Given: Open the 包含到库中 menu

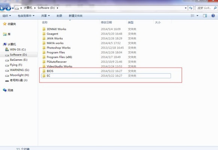Looking at the screenshot, I should pos(26,16).
